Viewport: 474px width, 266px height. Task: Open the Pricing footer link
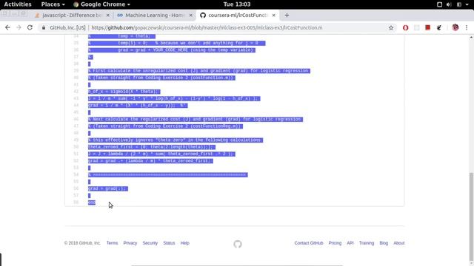(x=335, y=243)
